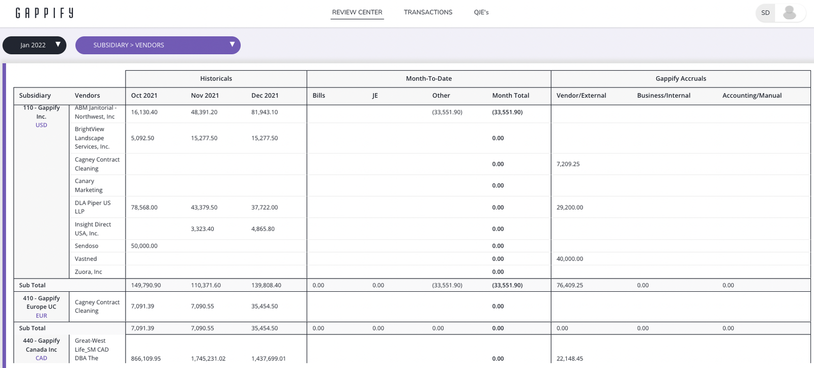Select vendor Canary Marketing
Image resolution: width=814 pixels, height=368 pixels.
coord(89,186)
